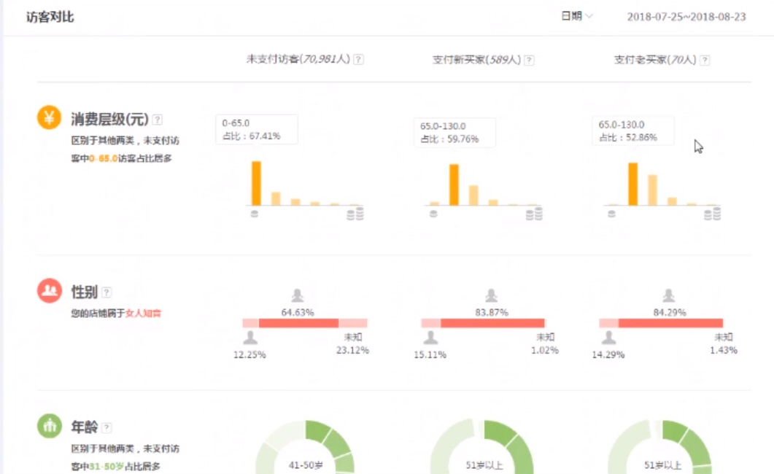The image size is (774, 474).
Task: Click the yellow yen 消费层级 icon
Action: point(49,117)
